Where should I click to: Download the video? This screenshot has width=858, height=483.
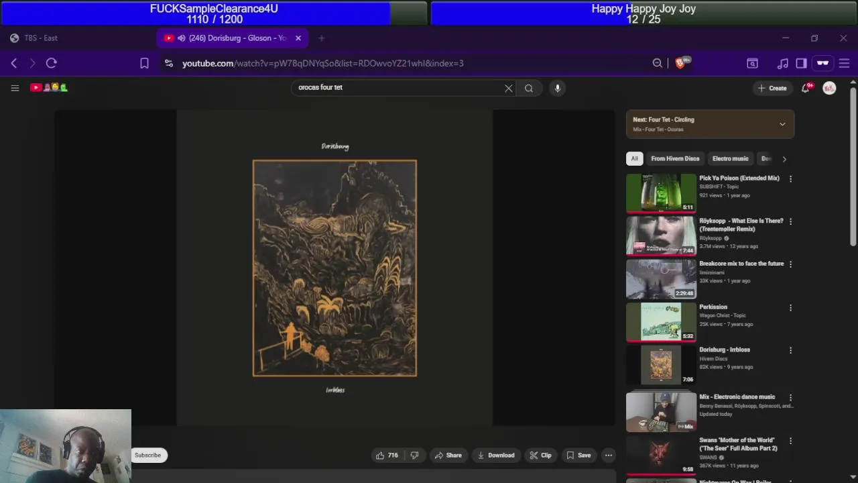496,455
